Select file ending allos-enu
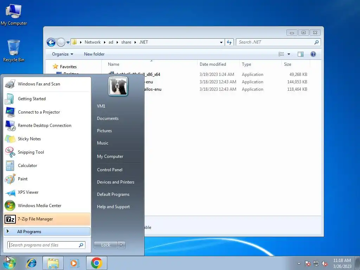 point(227,89)
